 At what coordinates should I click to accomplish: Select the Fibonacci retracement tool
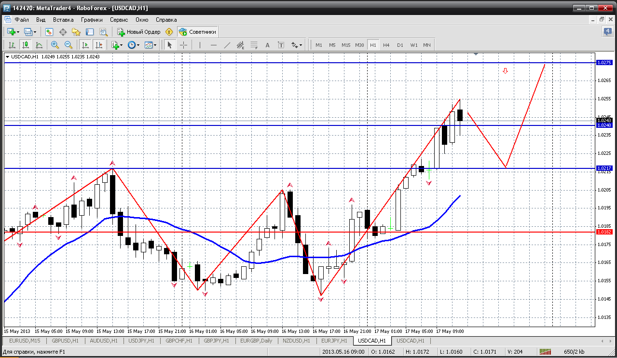254,45
